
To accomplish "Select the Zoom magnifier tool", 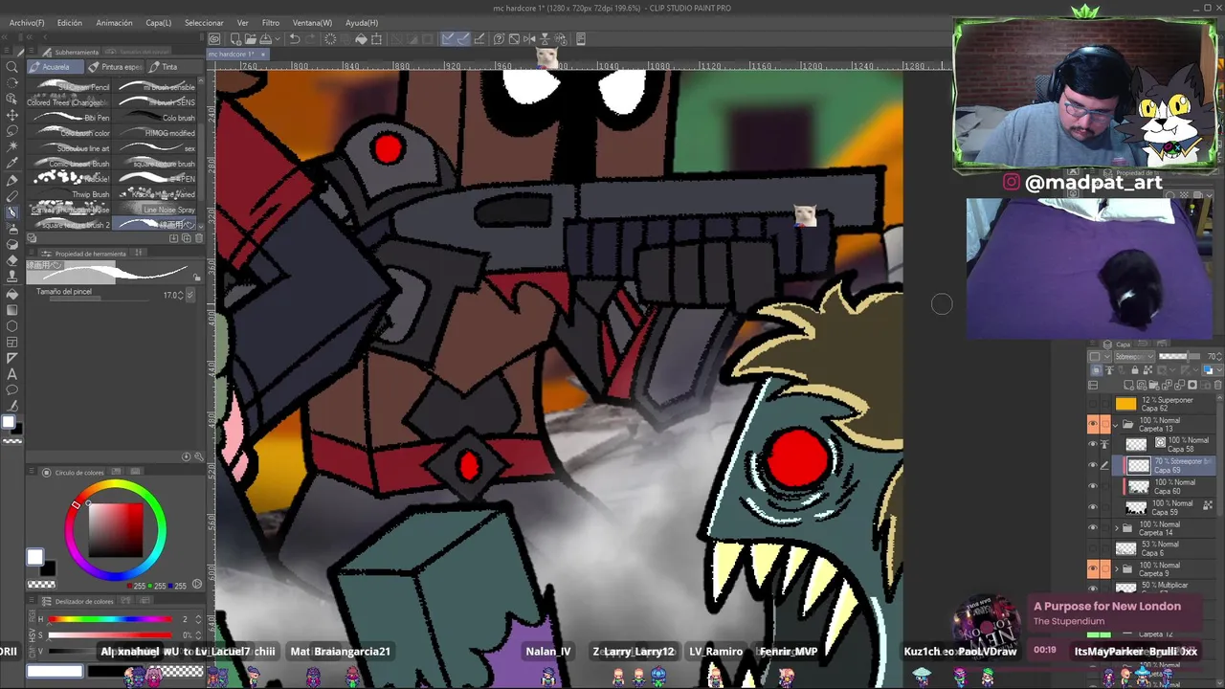I will pos(12,67).
